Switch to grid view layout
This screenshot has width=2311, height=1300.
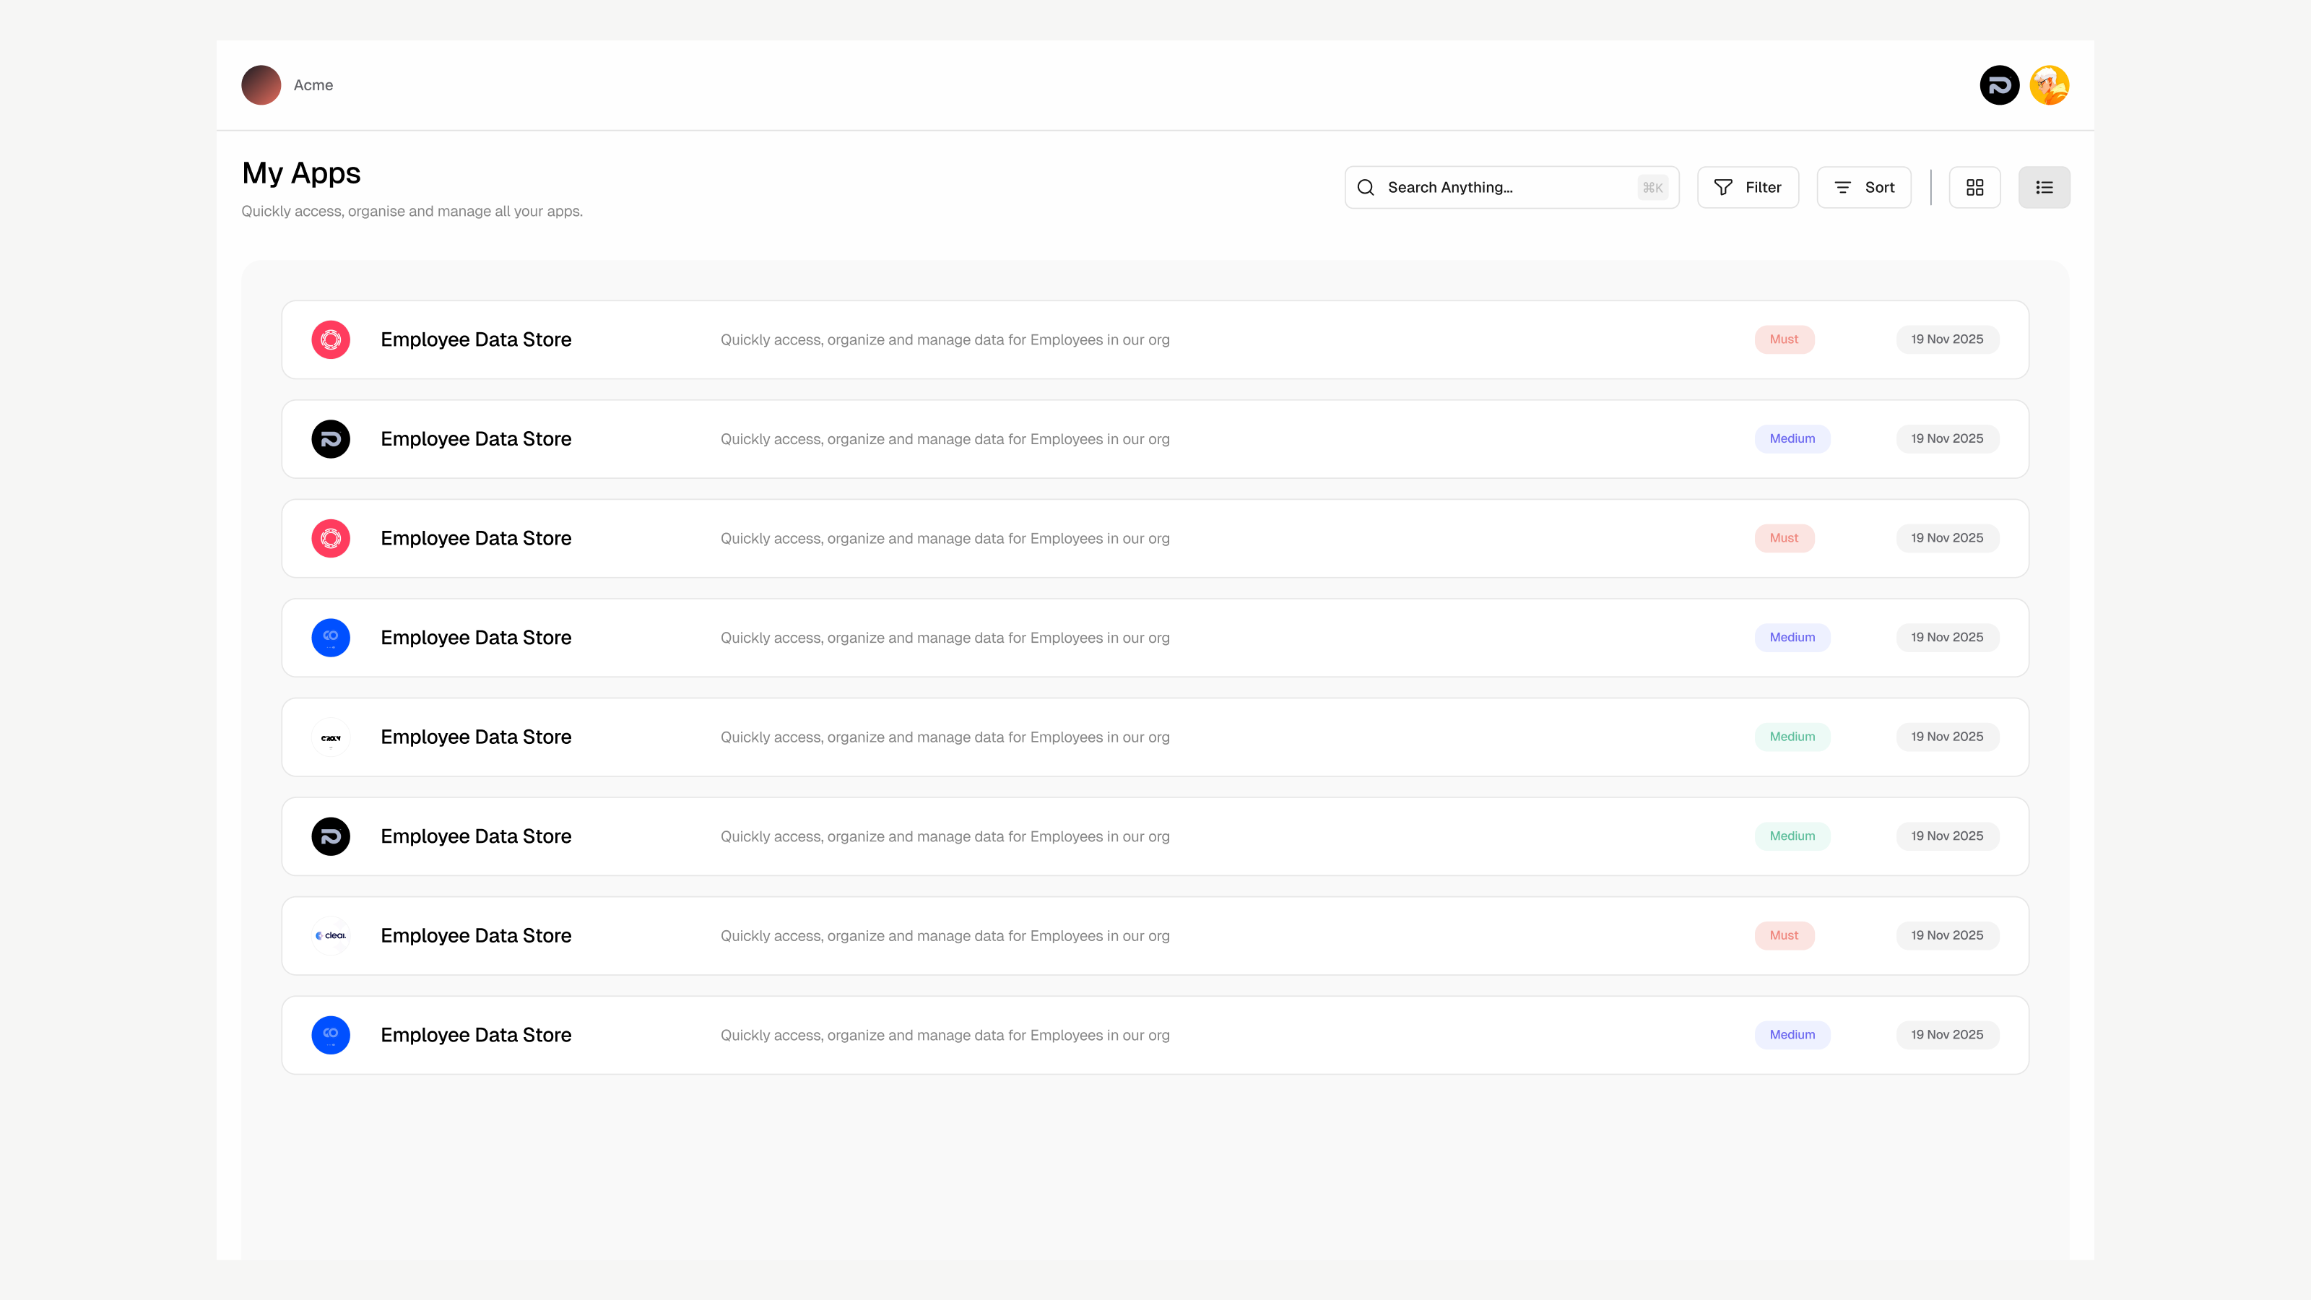(1974, 188)
